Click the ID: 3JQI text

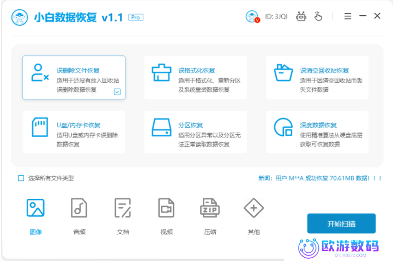[x=276, y=16]
